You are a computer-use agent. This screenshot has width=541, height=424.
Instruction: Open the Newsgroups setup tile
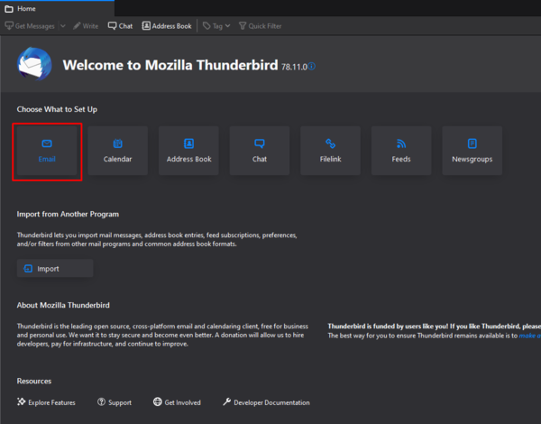[x=472, y=151]
